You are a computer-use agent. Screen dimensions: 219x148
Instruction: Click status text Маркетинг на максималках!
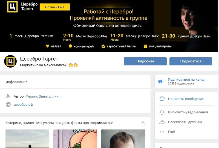pos(44,65)
